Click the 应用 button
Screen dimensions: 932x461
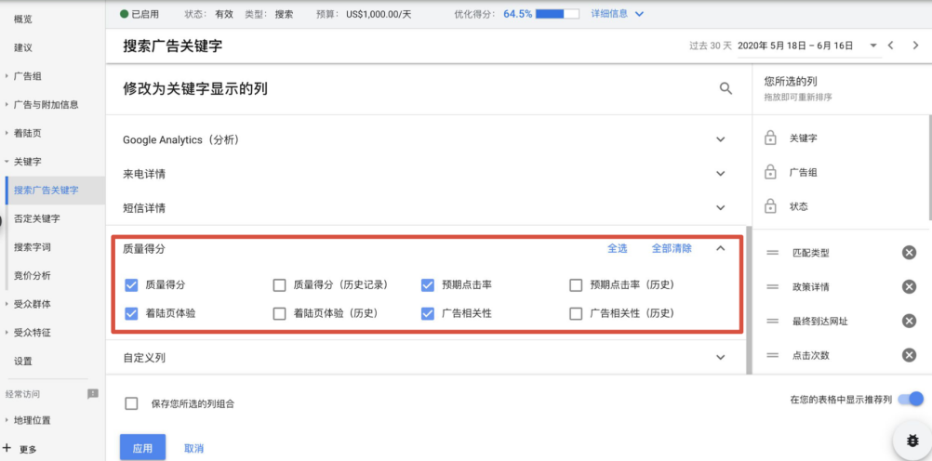(x=142, y=448)
